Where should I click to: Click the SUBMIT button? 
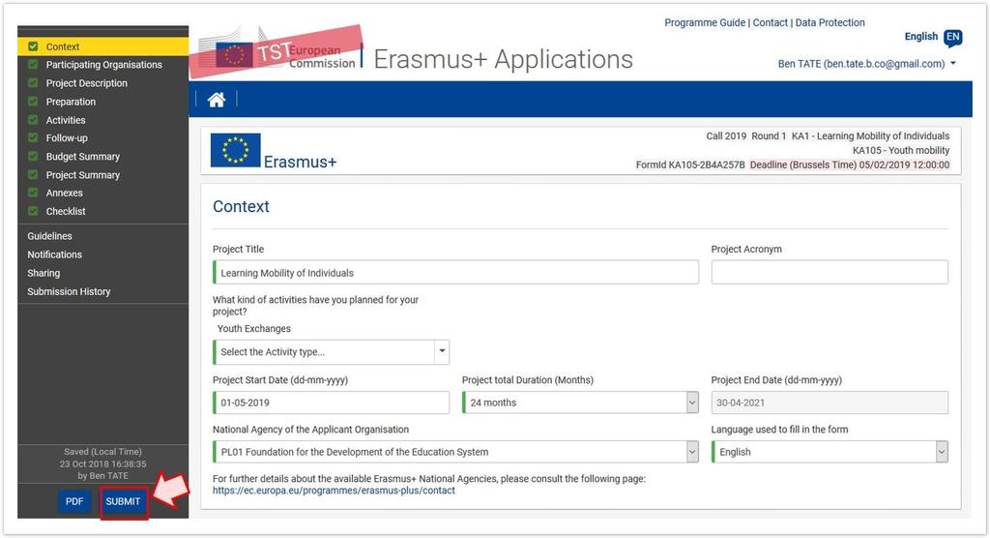pyautogui.click(x=123, y=501)
